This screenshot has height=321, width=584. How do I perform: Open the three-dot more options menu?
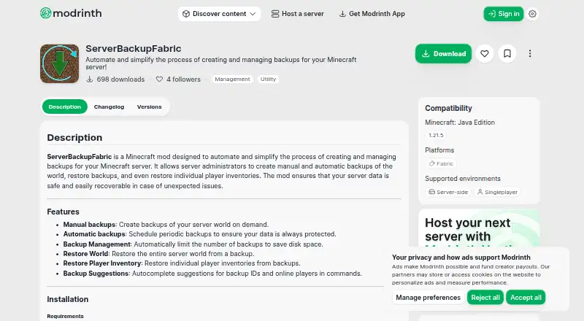[x=530, y=54]
